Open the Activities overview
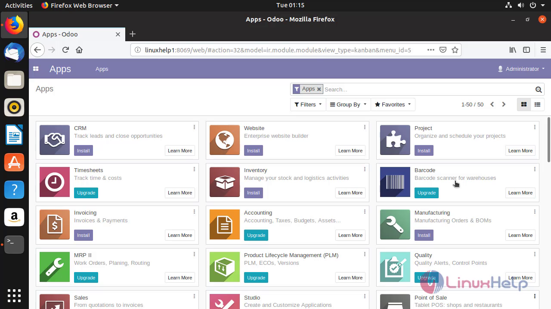This screenshot has height=309, width=551. [x=19, y=5]
